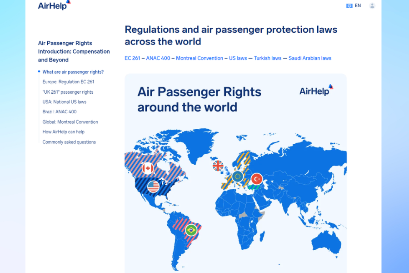Viewport: 409px width, 273px height.
Task: Select "What are air passenger rights?" sidebar item
Action: 73,72
